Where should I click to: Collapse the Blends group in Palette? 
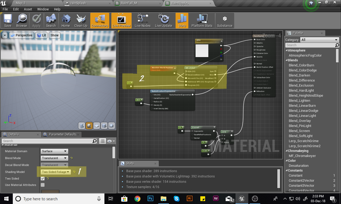(x=287, y=60)
